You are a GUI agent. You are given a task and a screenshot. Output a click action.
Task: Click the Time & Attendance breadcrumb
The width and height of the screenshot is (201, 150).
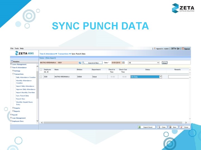pyautogui.click(x=47, y=54)
